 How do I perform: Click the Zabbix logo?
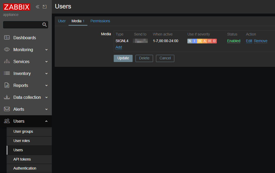(x=16, y=7)
